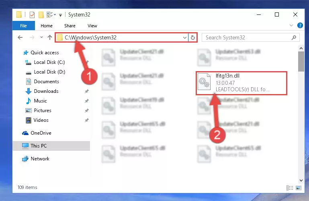Go up one folder level
Image resolution: width=309 pixels, height=201 pixels.
coord(50,37)
